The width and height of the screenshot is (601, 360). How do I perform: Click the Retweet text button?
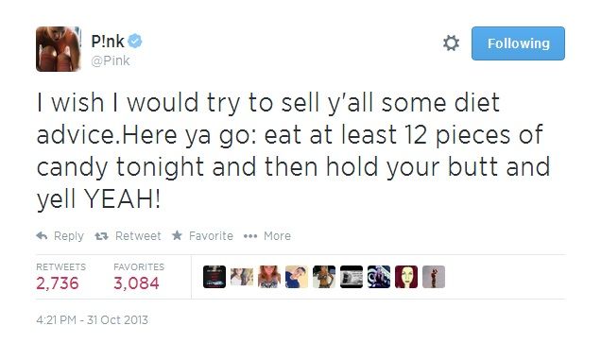[x=138, y=236]
